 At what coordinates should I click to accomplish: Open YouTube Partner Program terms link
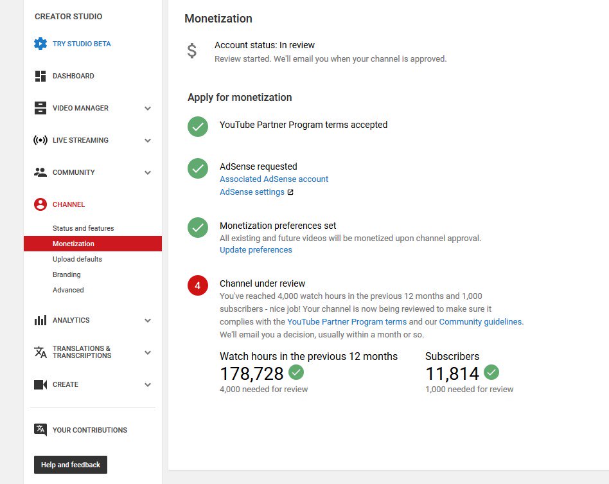[x=347, y=322]
